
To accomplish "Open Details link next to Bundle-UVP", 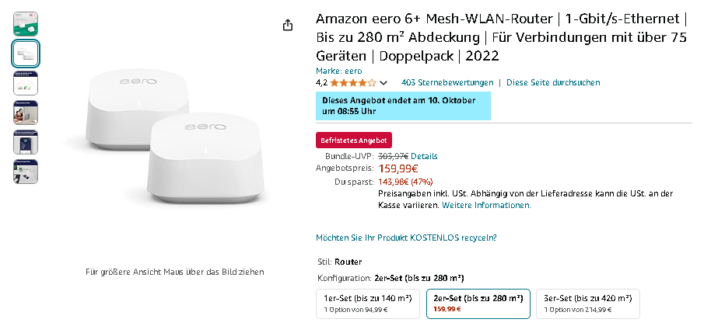I will tap(424, 156).
